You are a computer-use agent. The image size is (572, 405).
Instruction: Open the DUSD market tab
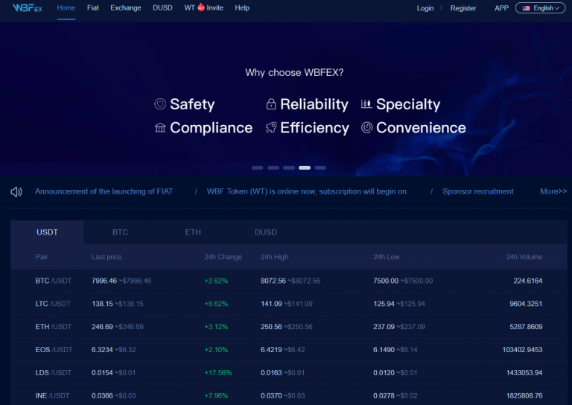coord(266,232)
